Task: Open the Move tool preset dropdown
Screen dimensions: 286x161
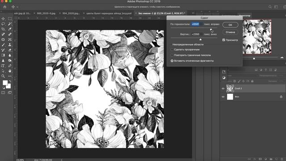Action: pyautogui.click(x=17, y=7)
